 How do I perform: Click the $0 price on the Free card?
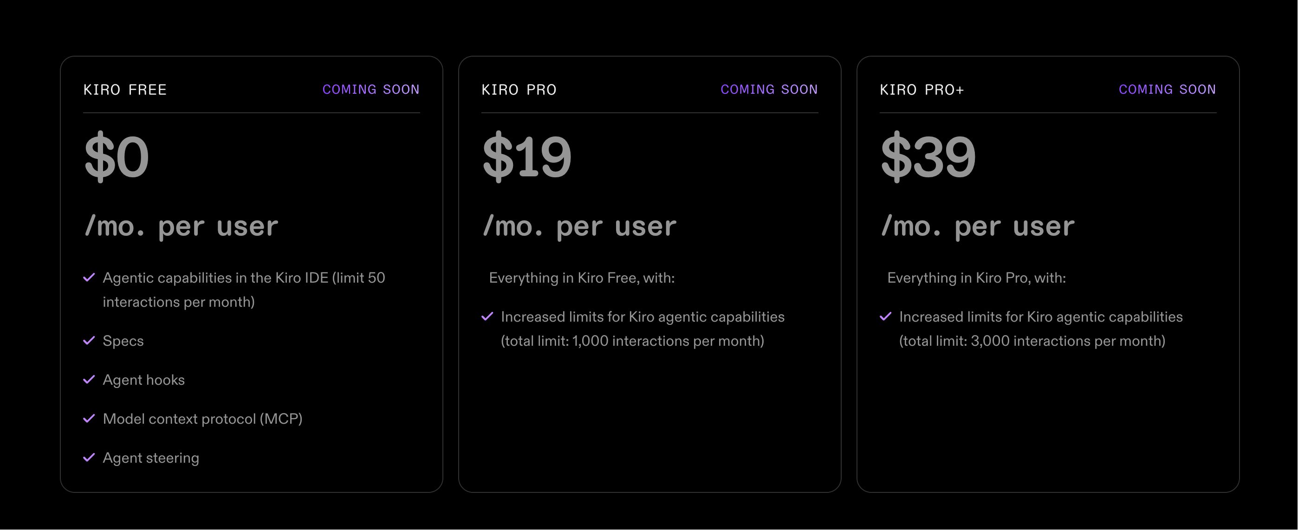[x=117, y=156]
